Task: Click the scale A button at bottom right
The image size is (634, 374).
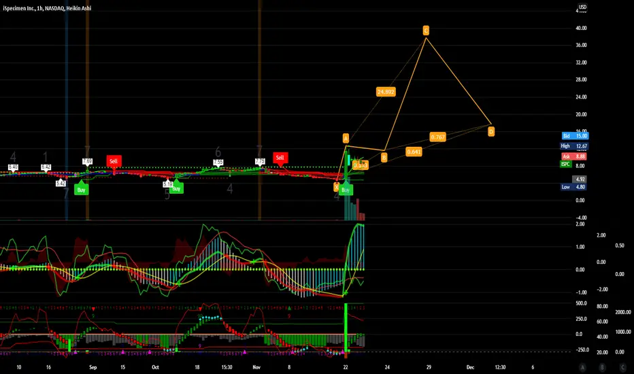Action: coord(582,367)
